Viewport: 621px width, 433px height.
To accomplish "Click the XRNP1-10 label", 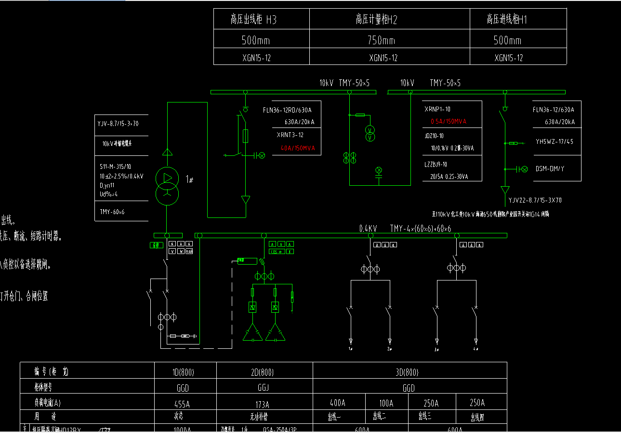I will [437, 109].
